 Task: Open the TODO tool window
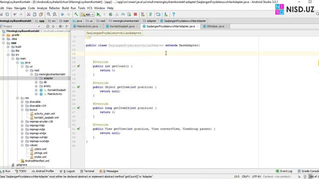pyautogui.click(x=21, y=171)
